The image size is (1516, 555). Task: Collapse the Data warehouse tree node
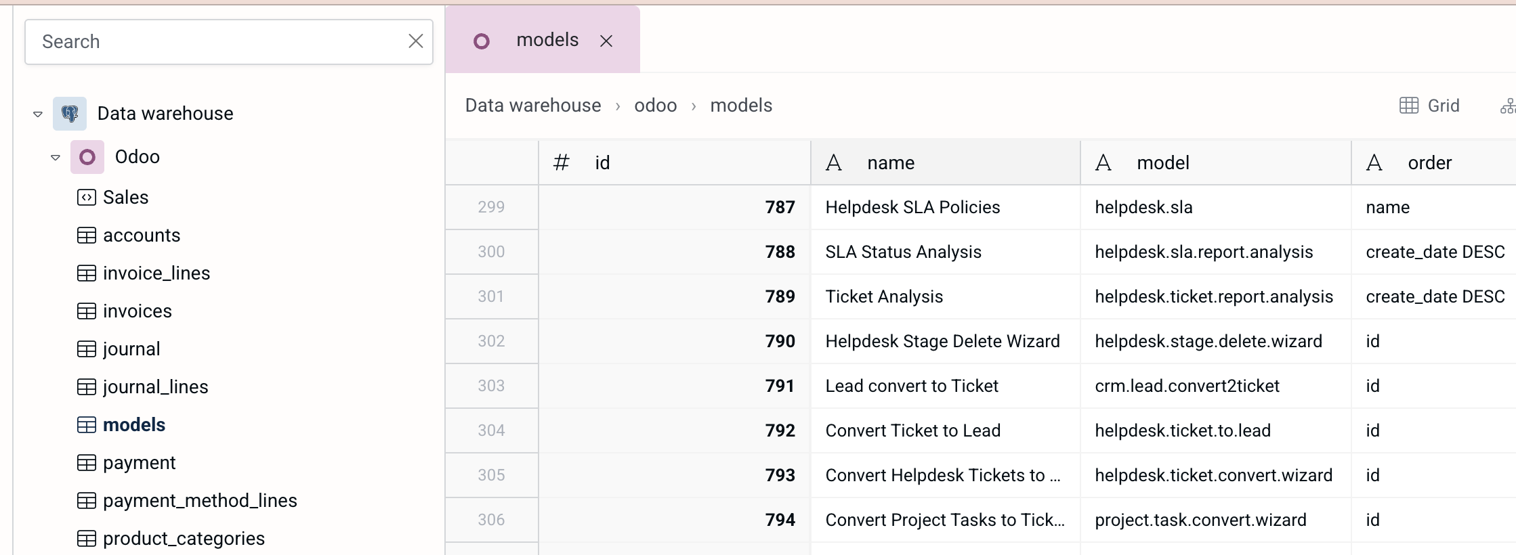coord(38,114)
